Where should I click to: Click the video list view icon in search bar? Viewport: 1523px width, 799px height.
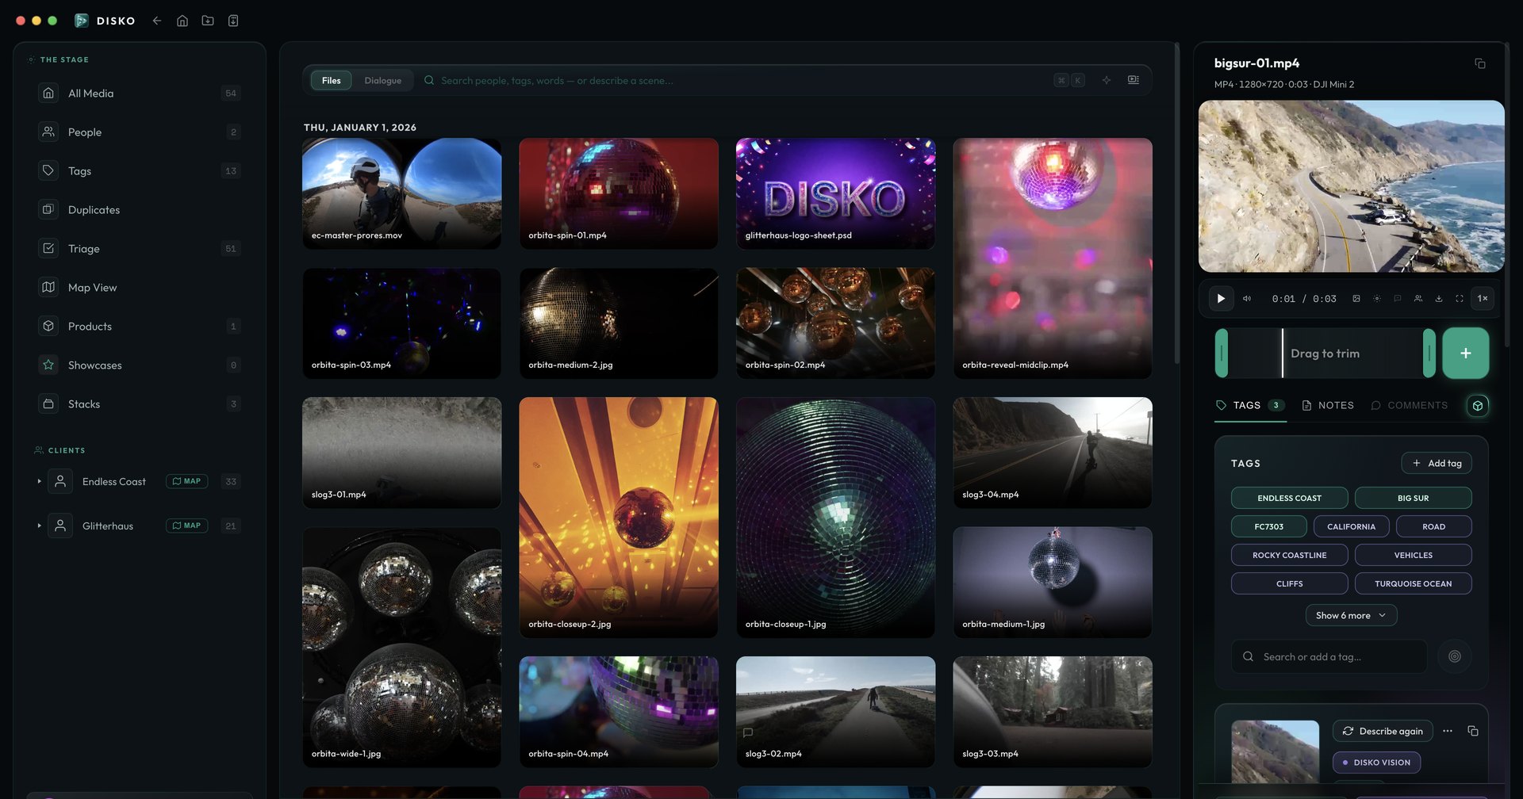pyautogui.click(x=1134, y=80)
